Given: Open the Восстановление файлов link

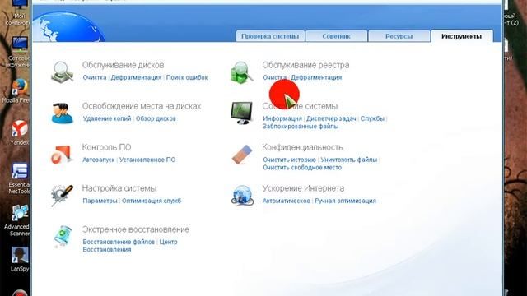Looking at the screenshot, I should [x=119, y=242].
